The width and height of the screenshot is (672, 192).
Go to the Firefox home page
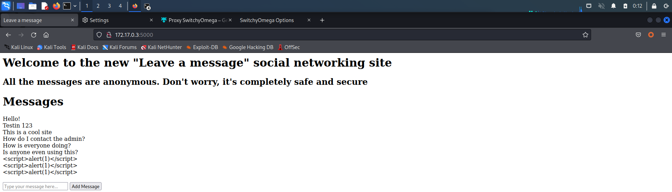tap(46, 35)
